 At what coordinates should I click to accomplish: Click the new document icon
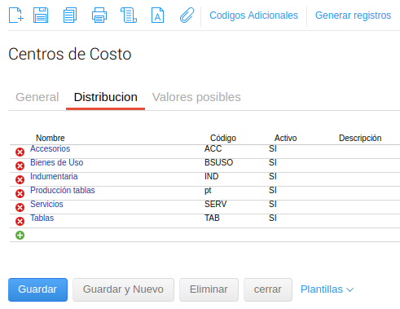pos(16,15)
